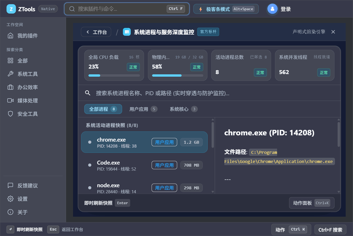
Task: Open the 关于 info icon
Action: 10,212
